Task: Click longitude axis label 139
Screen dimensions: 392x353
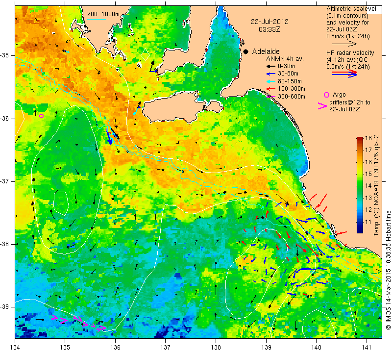Action: click(266, 347)
